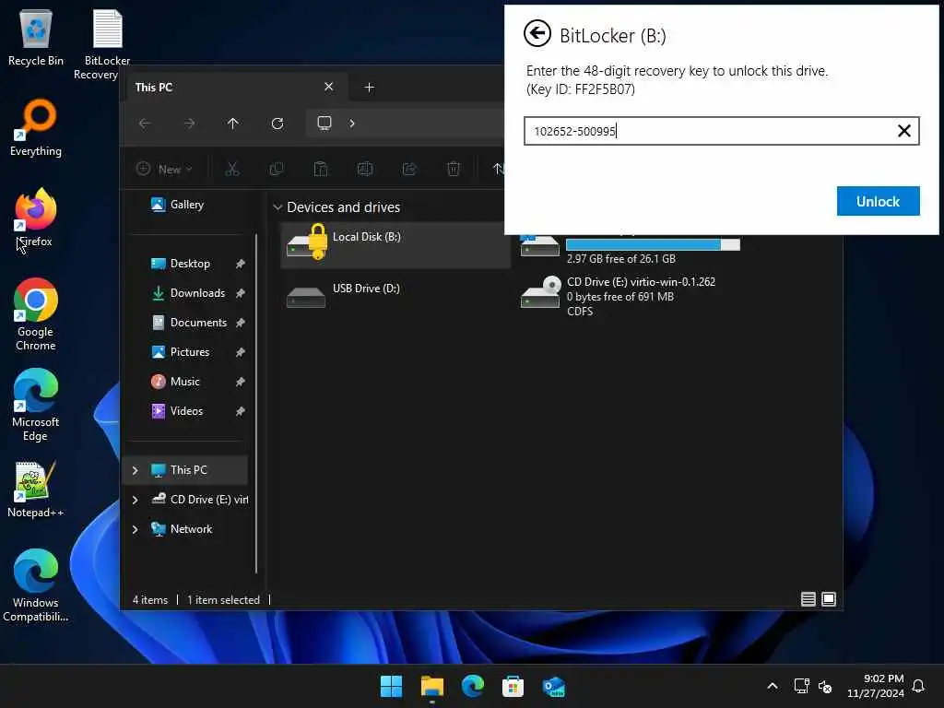Select Windows Compatibility desktop shortcut
The height and width of the screenshot is (708, 944).
(36, 585)
